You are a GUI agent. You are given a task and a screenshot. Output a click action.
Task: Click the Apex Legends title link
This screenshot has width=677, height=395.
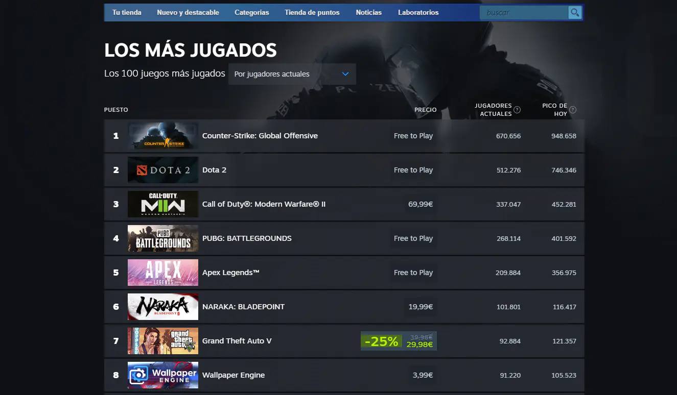(231, 273)
